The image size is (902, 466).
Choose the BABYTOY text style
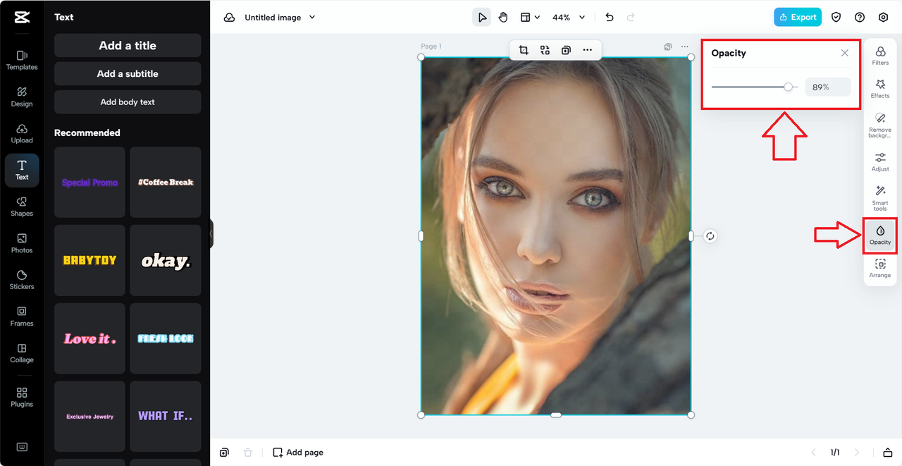point(89,260)
